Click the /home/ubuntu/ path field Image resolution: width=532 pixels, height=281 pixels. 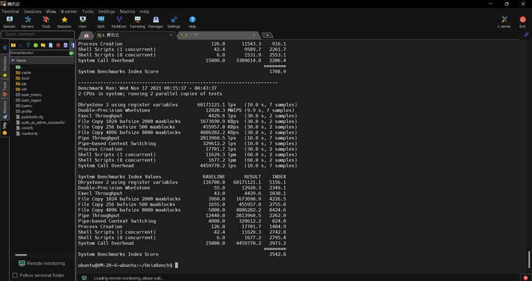[39, 53]
